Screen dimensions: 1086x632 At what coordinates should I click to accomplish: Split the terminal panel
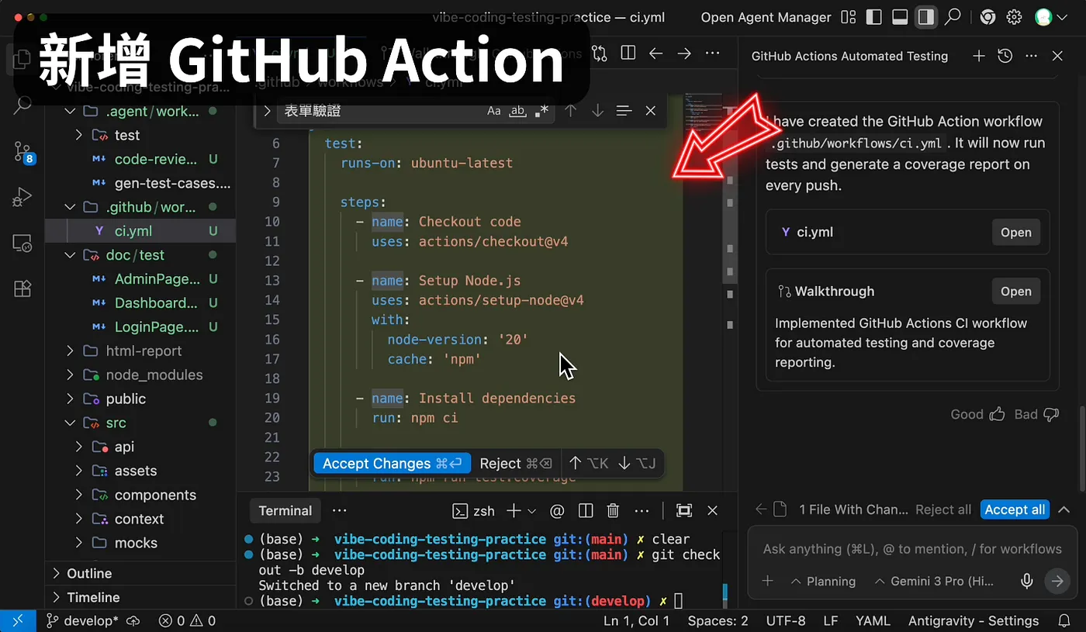(586, 510)
